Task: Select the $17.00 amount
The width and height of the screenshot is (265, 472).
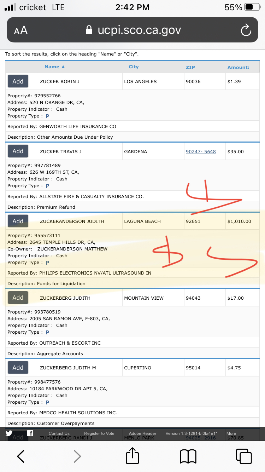Action: click(x=236, y=298)
